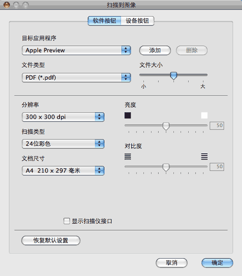The height and width of the screenshot is (276, 242).
Task: Click the dark brightness square icon
Action: pyautogui.click(x=128, y=116)
